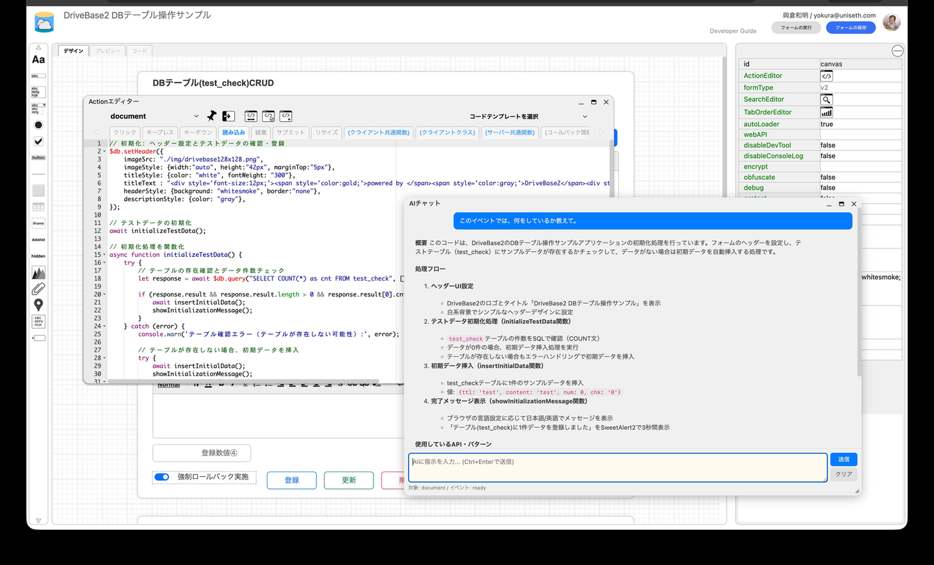This screenshot has width=934, height=565.
Task: Collapse code fold arrow at line 16
Action: click(x=104, y=263)
